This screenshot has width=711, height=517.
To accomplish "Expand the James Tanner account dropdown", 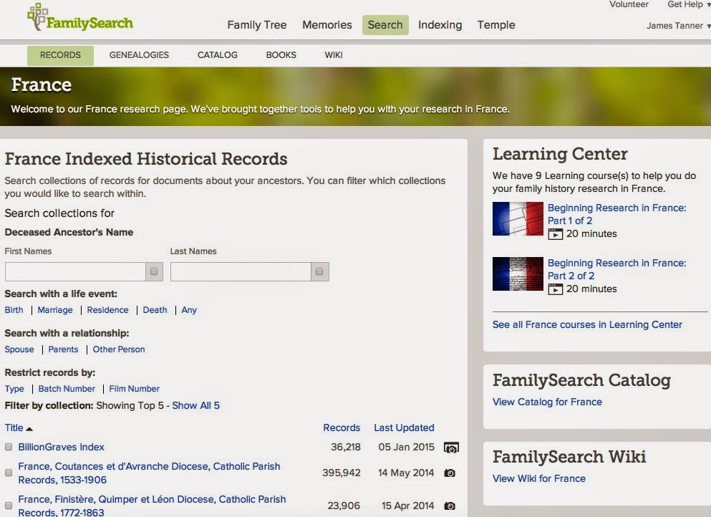I will point(678,26).
